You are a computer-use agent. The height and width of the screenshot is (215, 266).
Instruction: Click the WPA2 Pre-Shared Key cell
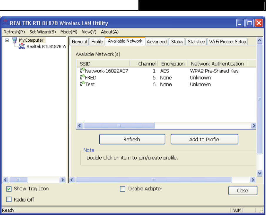tap(214, 71)
